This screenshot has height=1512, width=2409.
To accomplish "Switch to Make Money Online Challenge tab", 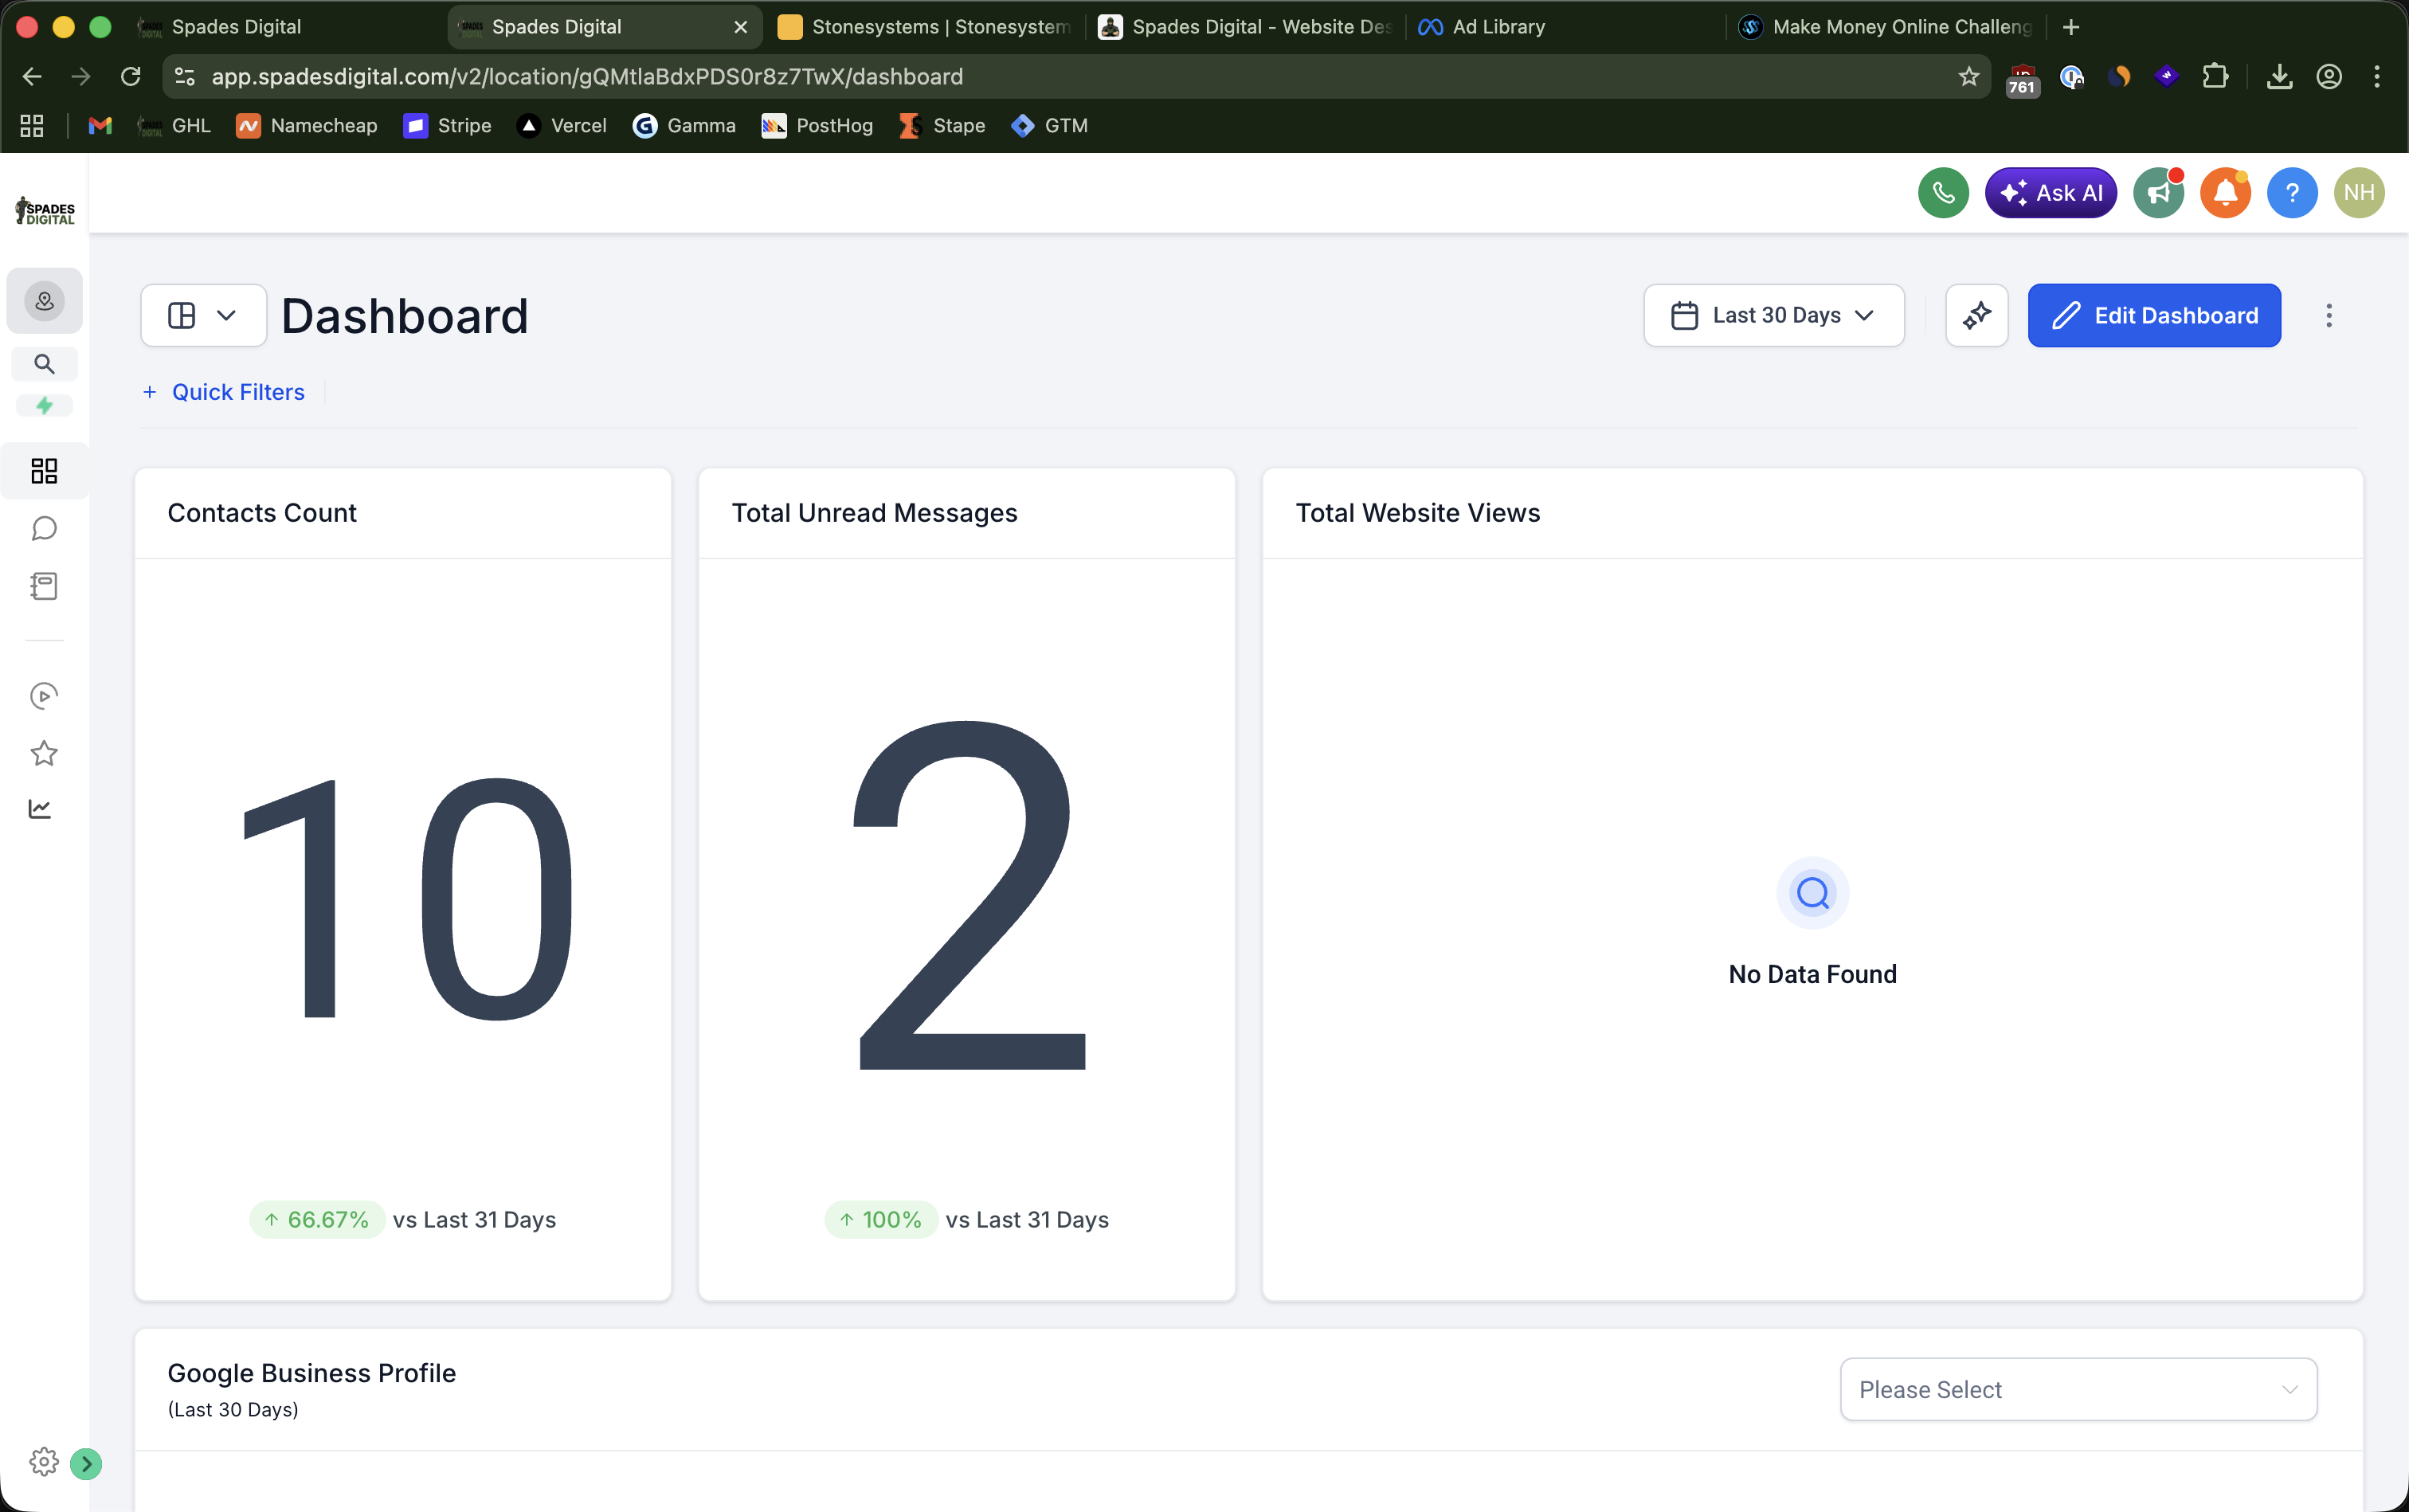I will (x=1885, y=27).
